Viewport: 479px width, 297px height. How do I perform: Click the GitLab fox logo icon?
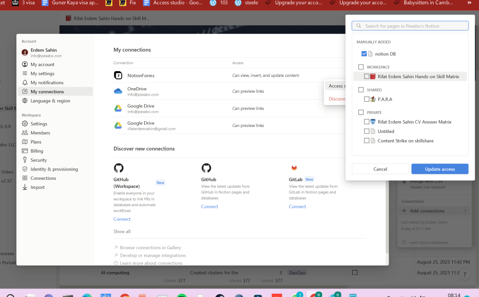pyautogui.click(x=294, y=168)
